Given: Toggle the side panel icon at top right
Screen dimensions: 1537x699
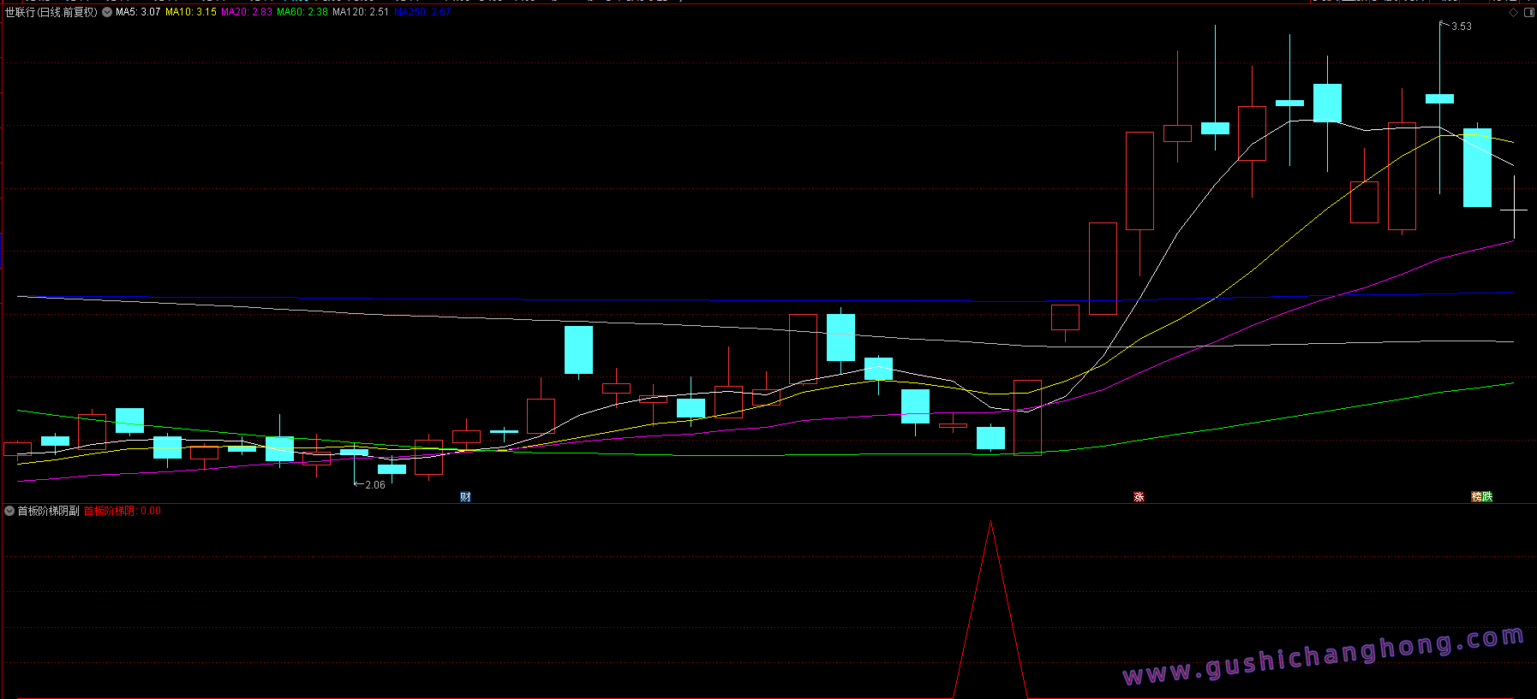Looking at the screenshot, I should pyautogui.click(x=1529, y=12).
